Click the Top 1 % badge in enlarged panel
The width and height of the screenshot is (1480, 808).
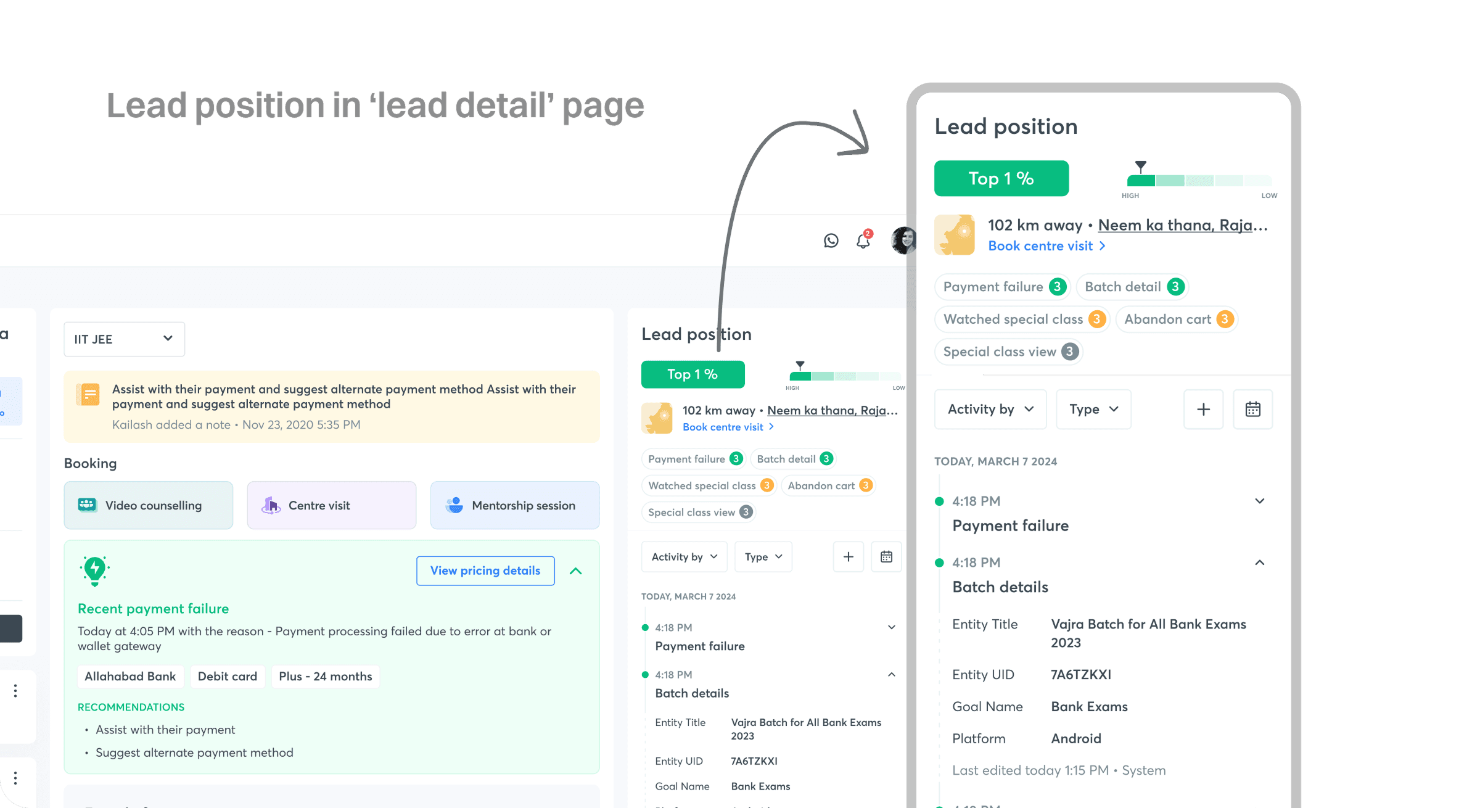1001,178
